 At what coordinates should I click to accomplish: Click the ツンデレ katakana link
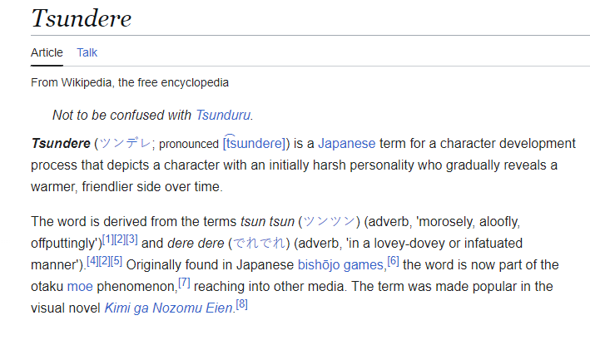pyautogui.click(x=125, y=144)
